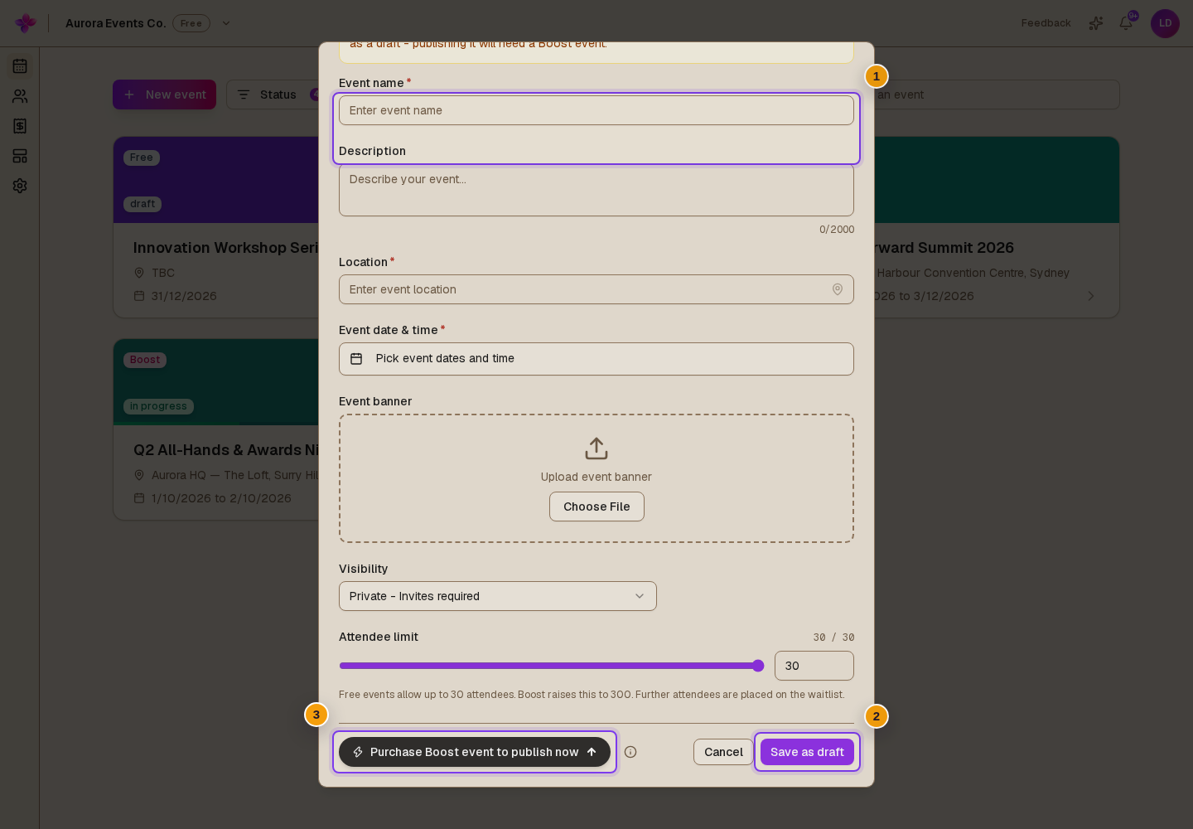
Task: Open the Visibility dropdown
Action: 497,596
